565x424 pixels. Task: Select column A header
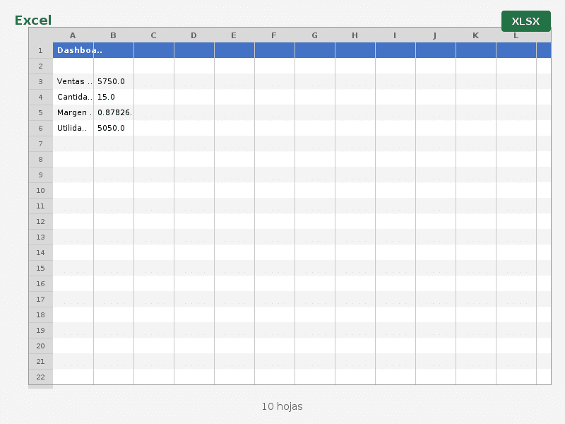(73, 35)
